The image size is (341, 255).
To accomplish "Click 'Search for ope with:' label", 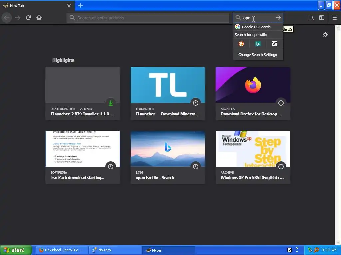I will coord(251,35).
